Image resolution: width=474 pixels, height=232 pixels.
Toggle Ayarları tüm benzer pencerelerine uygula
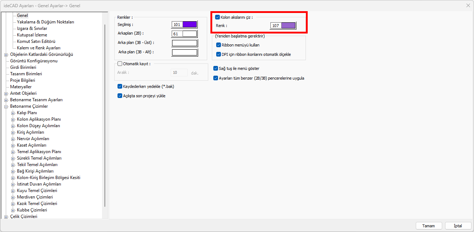pyautogui.click(x=216, y=78)
